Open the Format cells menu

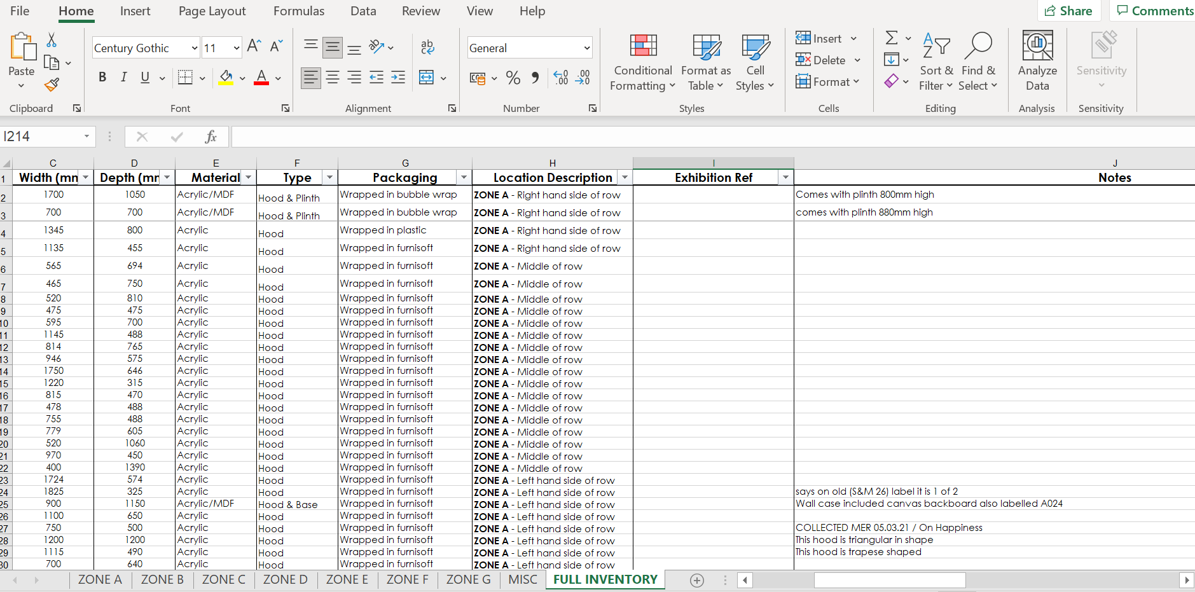(827, 82)
